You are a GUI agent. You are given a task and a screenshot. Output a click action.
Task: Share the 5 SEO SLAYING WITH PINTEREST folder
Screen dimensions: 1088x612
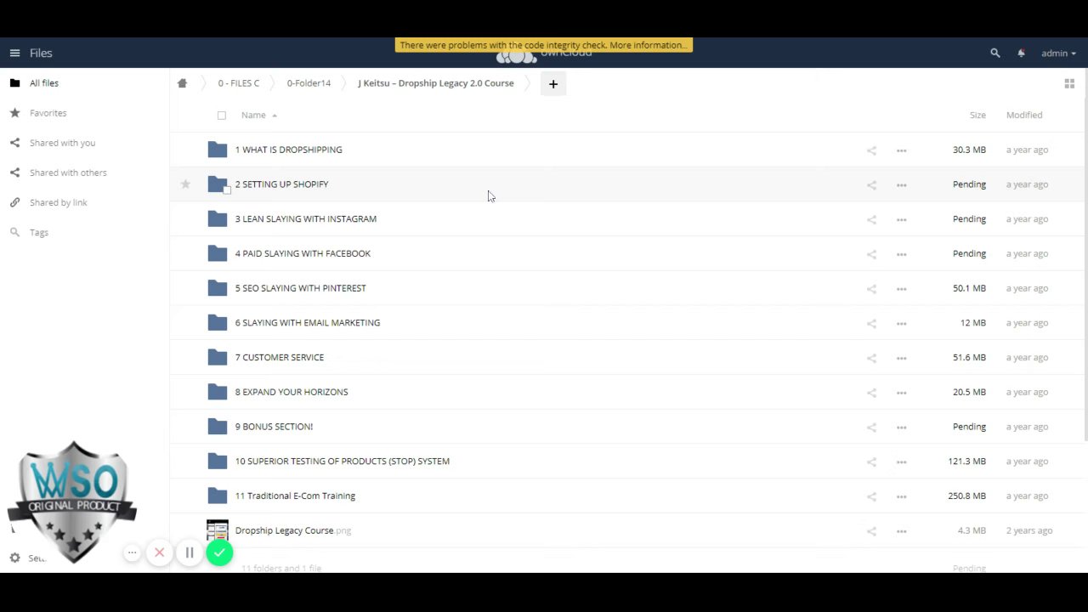(x=871, y=289)
